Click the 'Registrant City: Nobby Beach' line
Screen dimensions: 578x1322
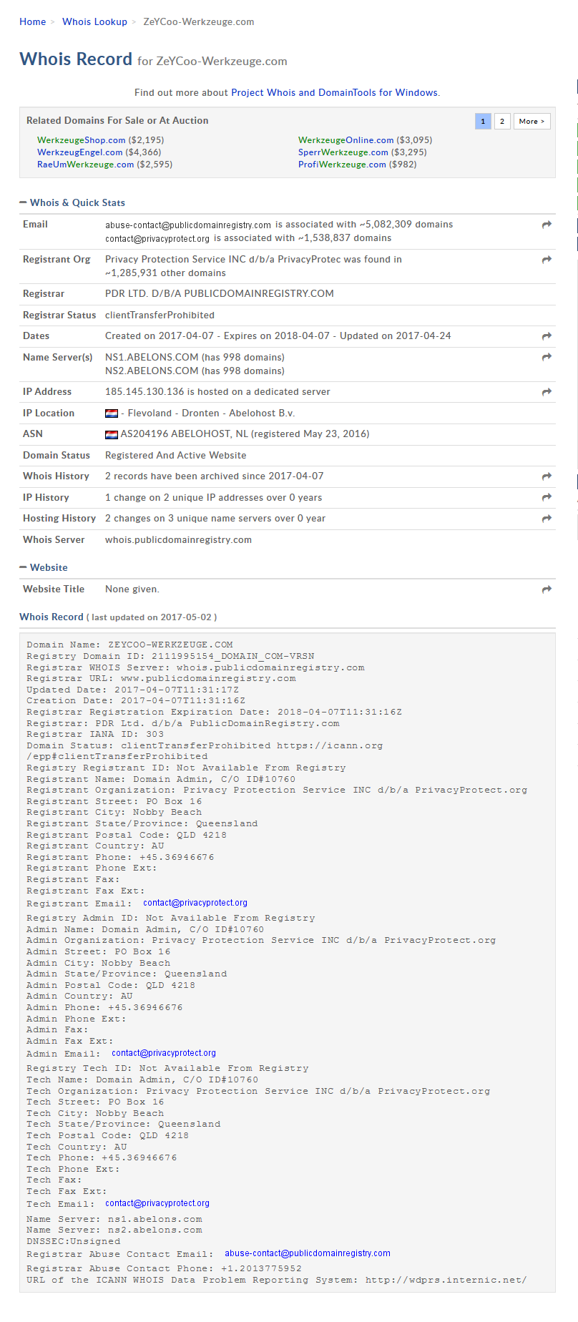click(x=114, y=812)
